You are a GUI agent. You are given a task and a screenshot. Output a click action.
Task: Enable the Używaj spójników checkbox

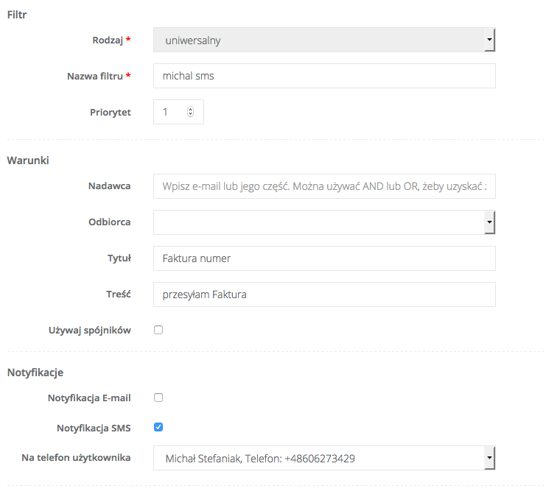[x=158, y=330]
